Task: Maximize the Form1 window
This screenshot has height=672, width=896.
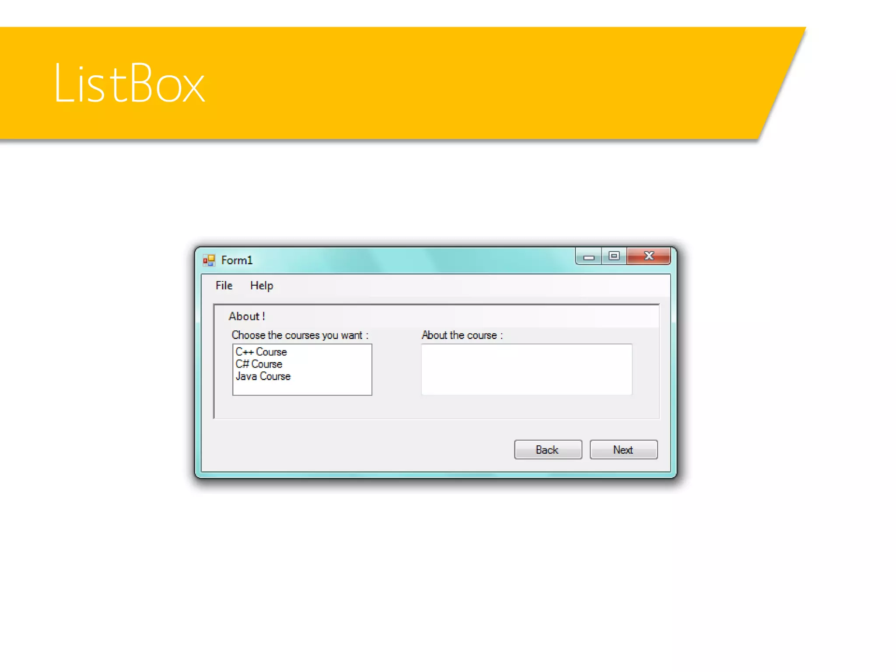Action: pyautogui.click(x=614, y=256)
